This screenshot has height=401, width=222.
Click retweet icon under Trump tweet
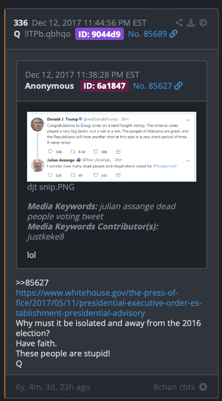tap(73, 152)
